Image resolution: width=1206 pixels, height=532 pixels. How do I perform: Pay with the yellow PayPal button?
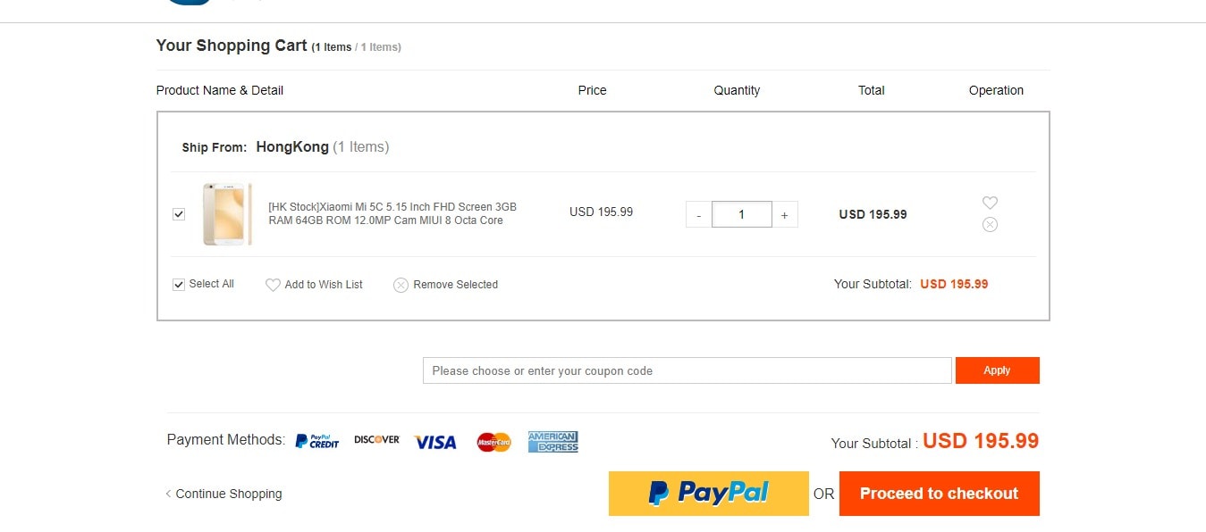coord(709,494)
